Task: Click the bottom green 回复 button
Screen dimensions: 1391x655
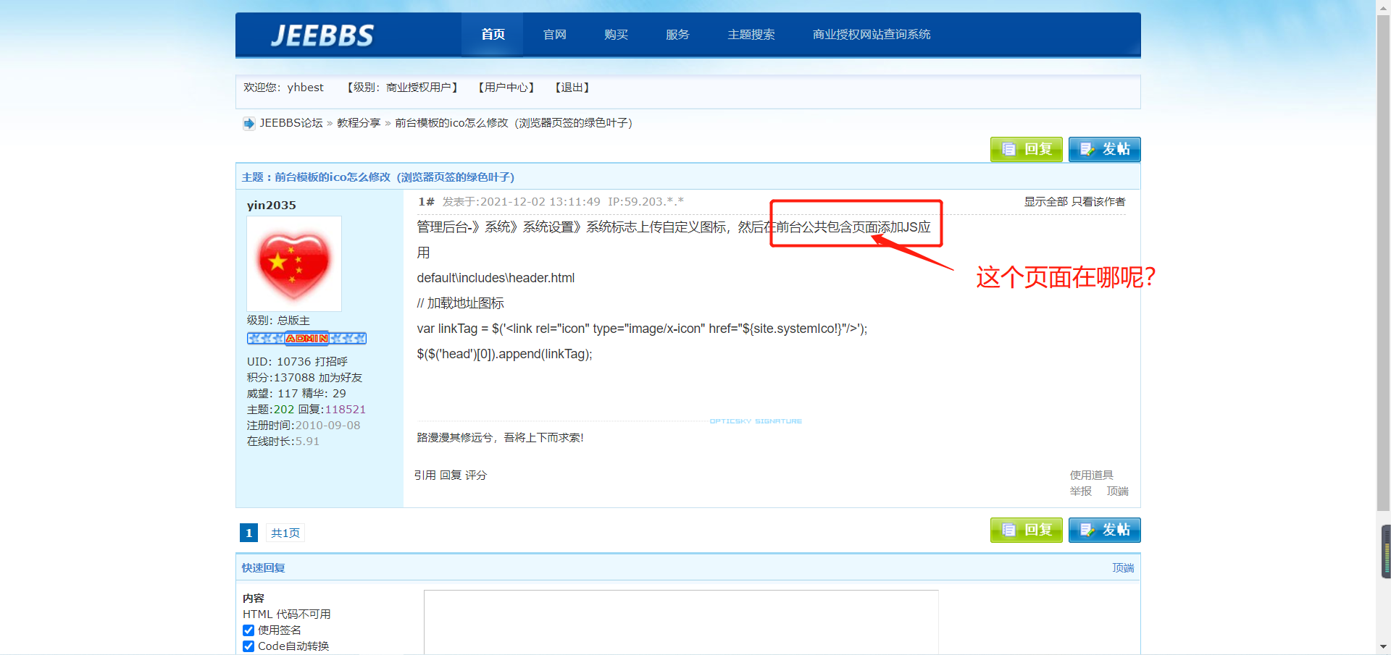Action: coord(1027,530)
